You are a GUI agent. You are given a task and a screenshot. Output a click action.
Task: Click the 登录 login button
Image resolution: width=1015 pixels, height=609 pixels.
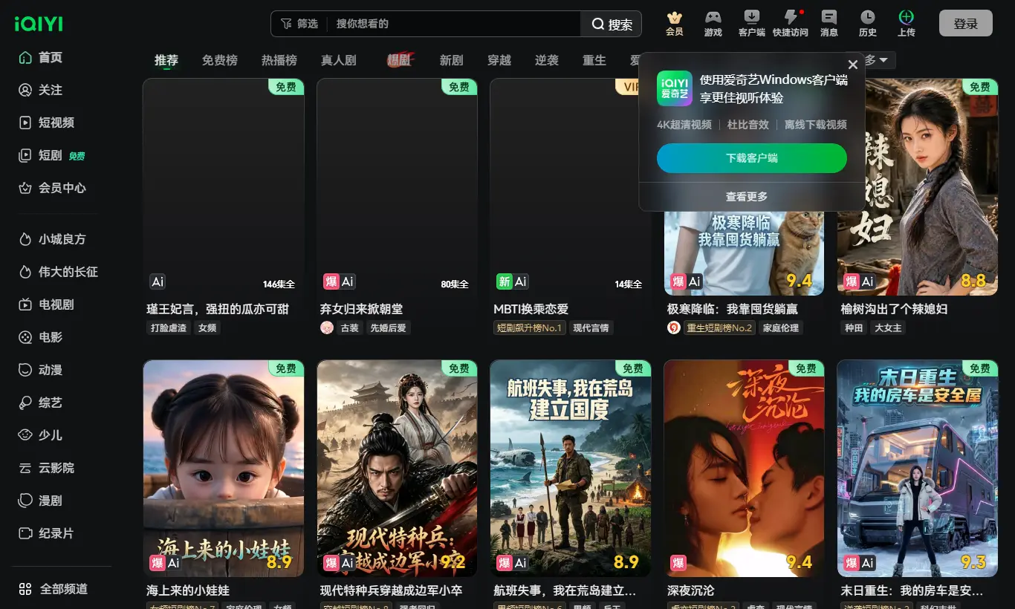(x=965, y=23)
